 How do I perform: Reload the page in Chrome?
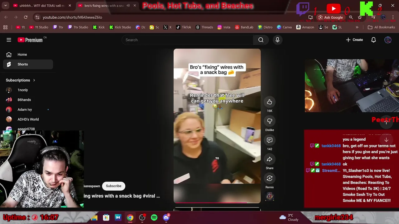pyautogui.click(x=26, y=17)
